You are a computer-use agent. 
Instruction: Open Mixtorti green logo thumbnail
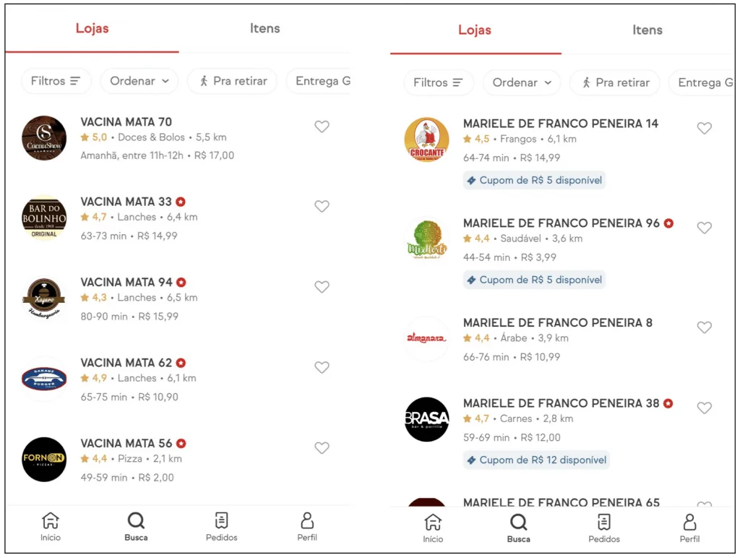426,239
